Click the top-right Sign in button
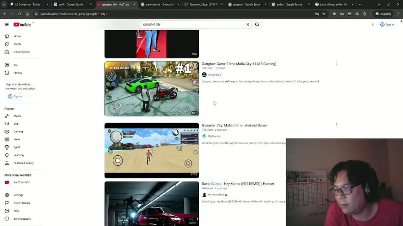The height and width of the screenshot is (226, 403). click(387, 24)
